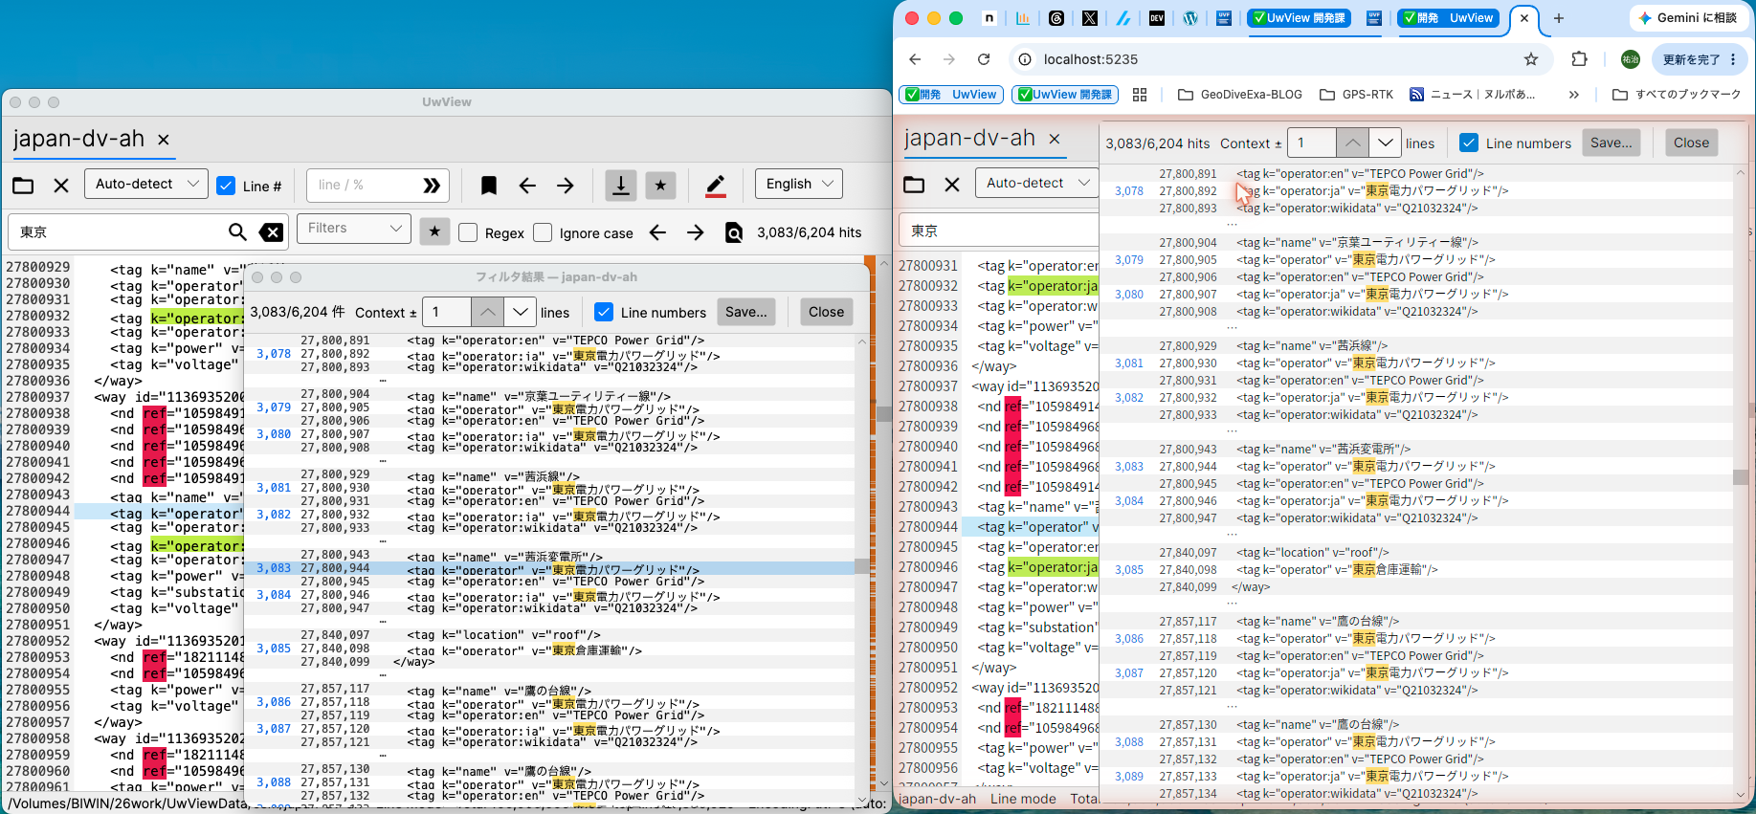This screenshot has width=1756, height=814.
Task: Switch to the 開発 UwView browser tab
Action: [x=1448, y=18]
